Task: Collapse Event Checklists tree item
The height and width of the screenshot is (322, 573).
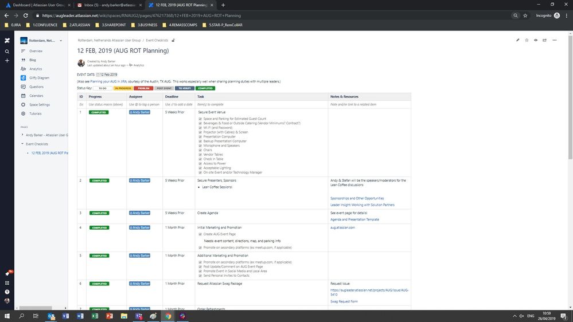Action: click(x=22, y=144)
